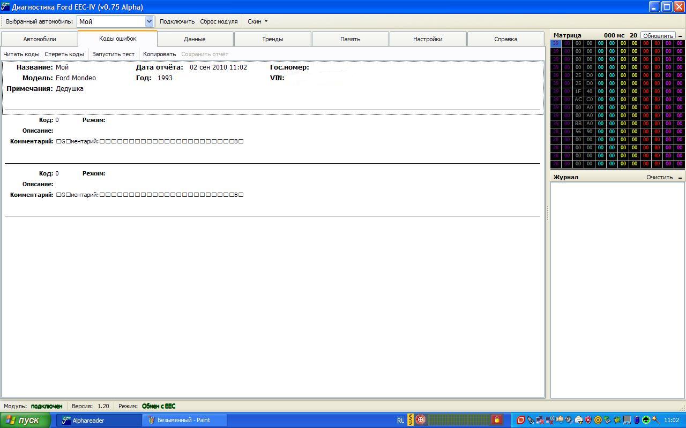Click Стереть коды button

click(x=64, y=54)
